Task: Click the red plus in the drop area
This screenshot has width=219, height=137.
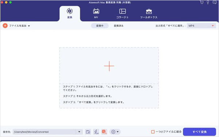Action: pos(109,66)
